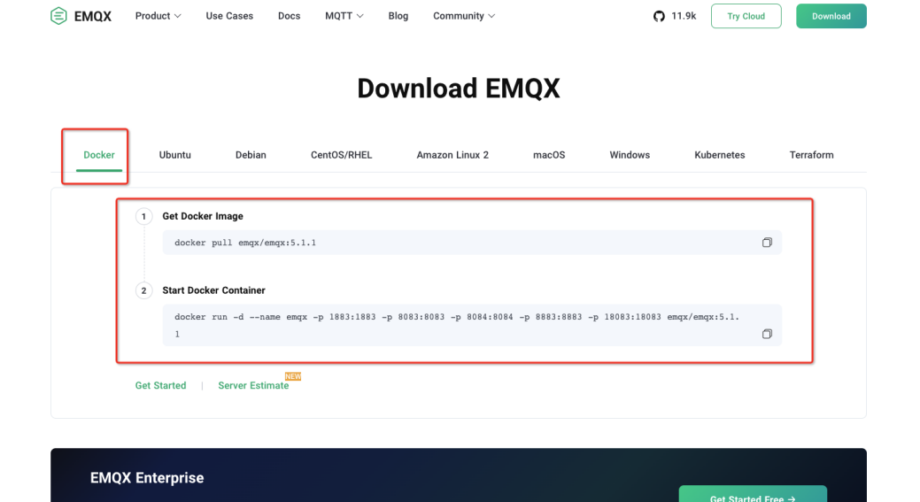The image size is (920, 502).
Task: Open the Community dropdown menu
Action: (463, 16)
